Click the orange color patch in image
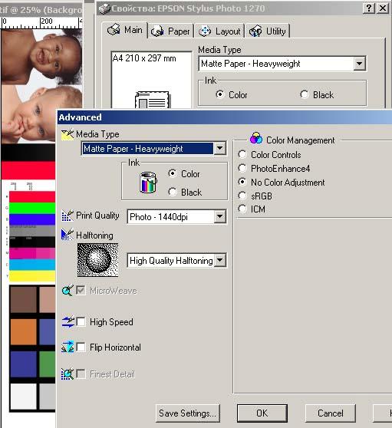392x428 pixels. coord(24,332)
